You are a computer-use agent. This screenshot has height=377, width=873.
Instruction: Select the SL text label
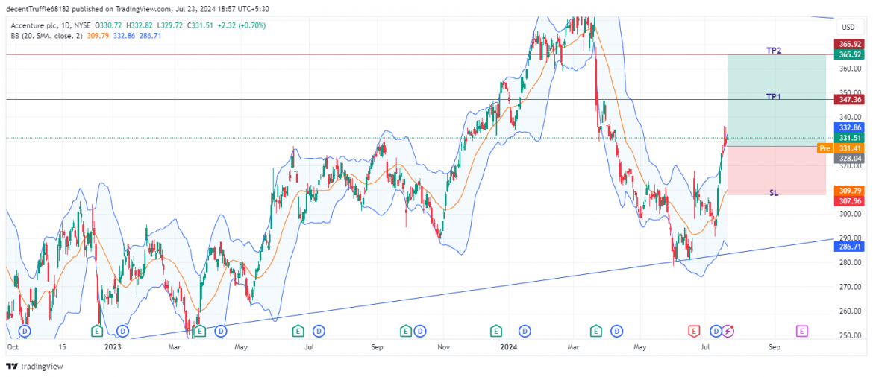[x=774, y=192]
